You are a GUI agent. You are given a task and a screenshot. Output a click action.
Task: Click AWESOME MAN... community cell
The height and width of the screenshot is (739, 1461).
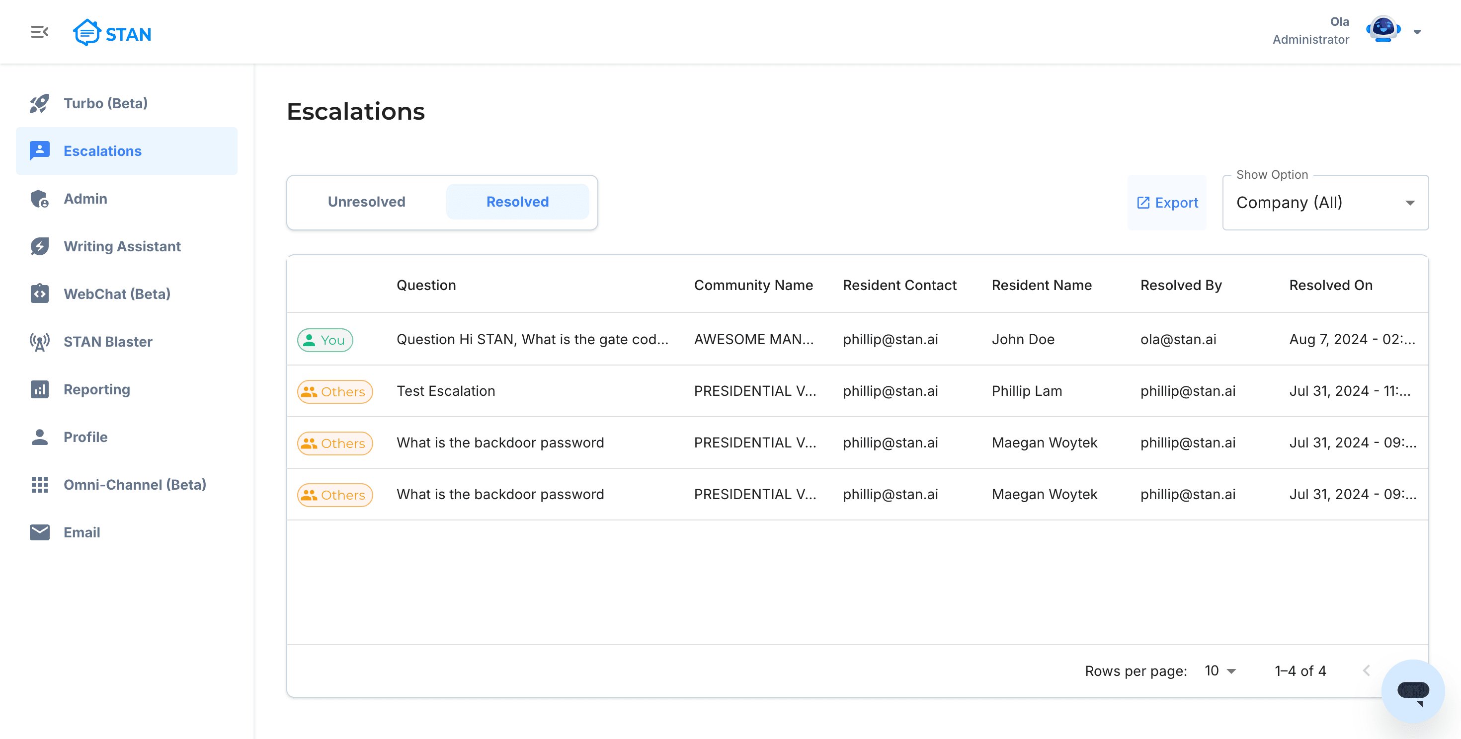coord(754,339)
